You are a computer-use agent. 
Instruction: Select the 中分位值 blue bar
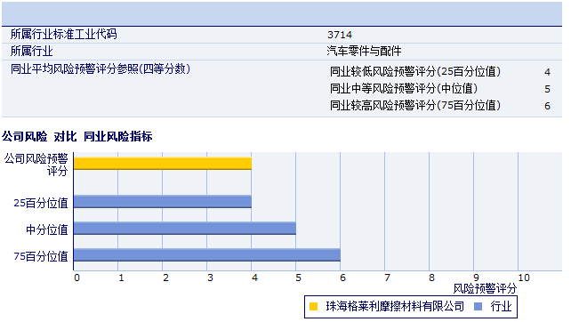click(x=185, y=229)
